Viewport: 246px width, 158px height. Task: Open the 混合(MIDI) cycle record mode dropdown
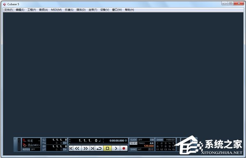point(32,145)
